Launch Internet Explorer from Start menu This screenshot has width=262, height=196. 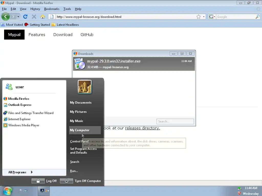click(x=17, y=119)
